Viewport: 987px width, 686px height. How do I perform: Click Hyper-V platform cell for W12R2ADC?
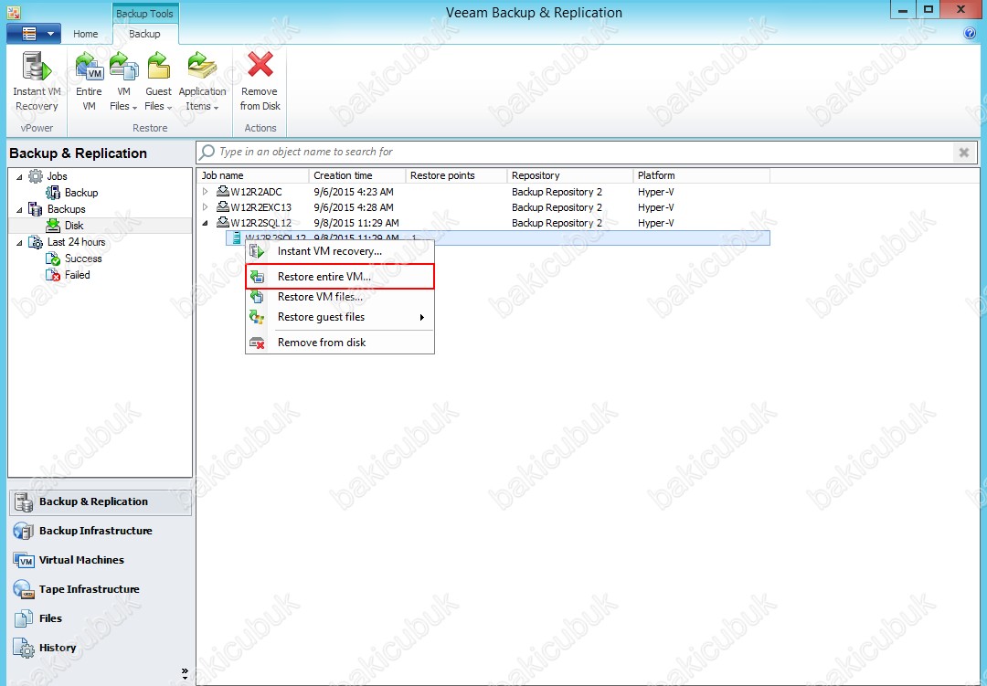pos(656,191)
